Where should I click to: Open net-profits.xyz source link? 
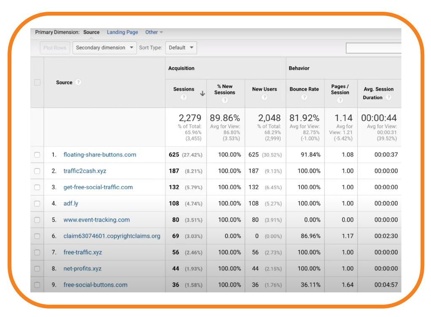pos(83,269)
